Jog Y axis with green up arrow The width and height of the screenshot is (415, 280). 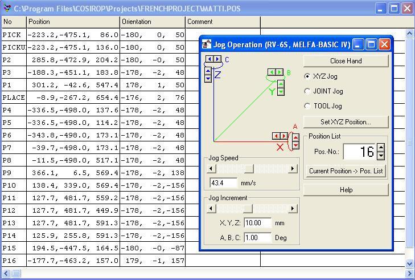tap(281, 84)
